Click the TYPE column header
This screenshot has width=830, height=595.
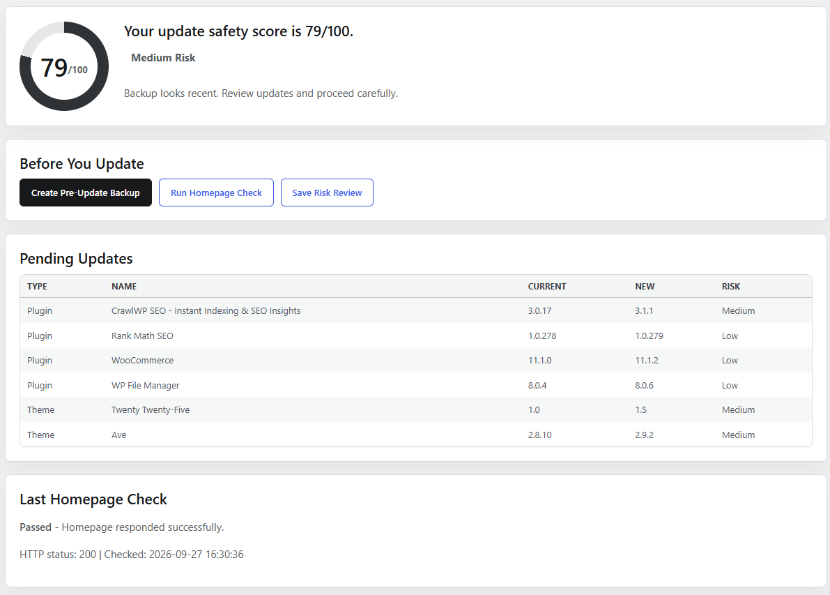tap(37, 286)
